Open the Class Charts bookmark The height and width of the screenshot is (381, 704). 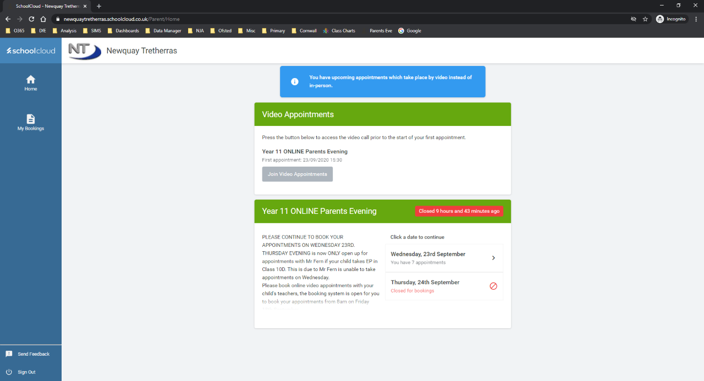click(339, 31)
